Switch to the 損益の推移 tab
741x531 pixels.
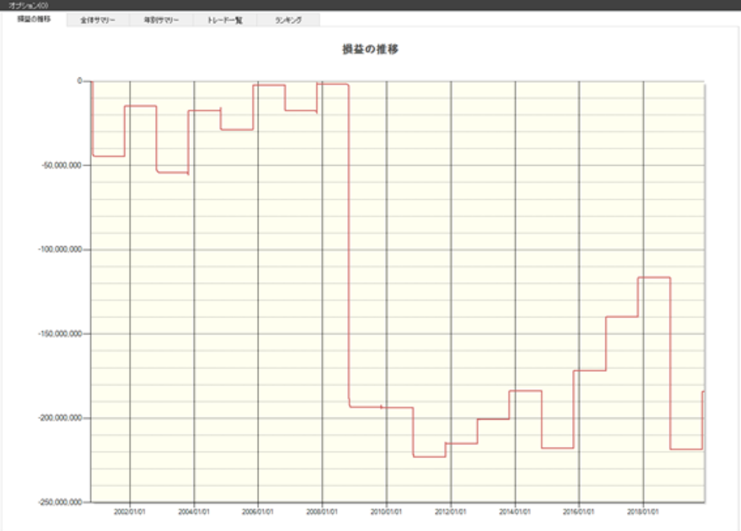[34, 19]
